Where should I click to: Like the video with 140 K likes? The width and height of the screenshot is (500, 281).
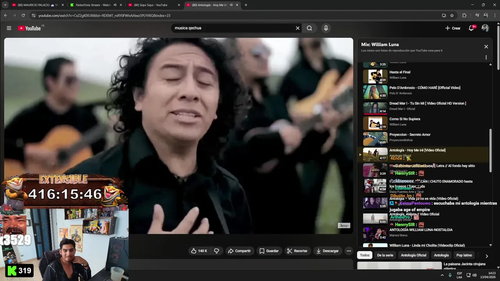pos(199,251)
